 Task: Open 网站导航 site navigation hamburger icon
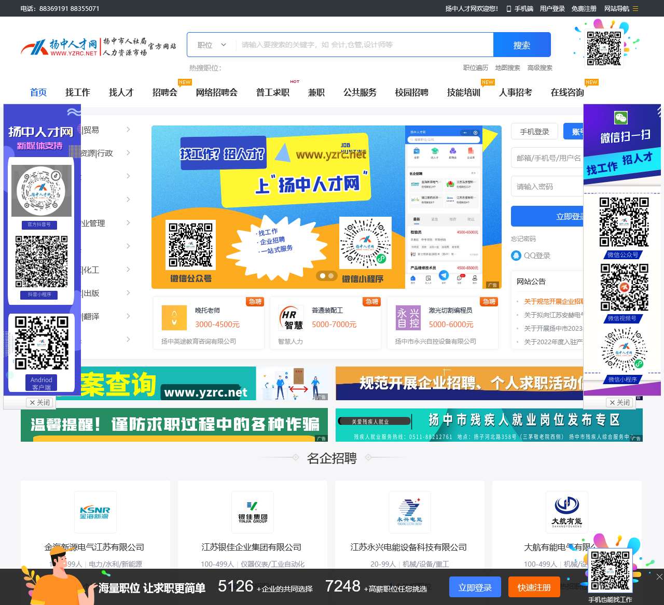point(636,9)
